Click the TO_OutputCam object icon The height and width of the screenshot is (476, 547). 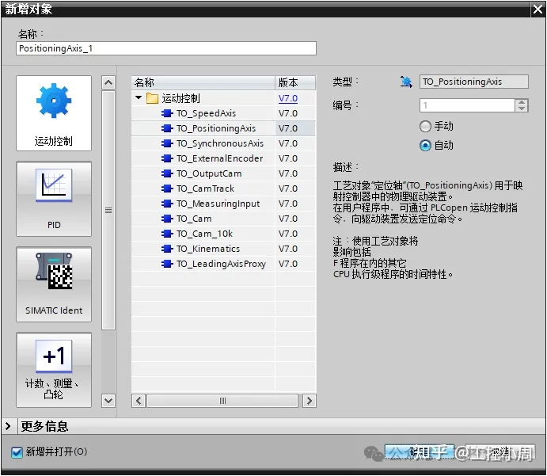coord(167,173)
